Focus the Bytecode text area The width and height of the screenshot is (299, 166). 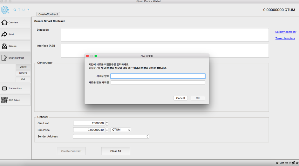[x=165, y=35]
